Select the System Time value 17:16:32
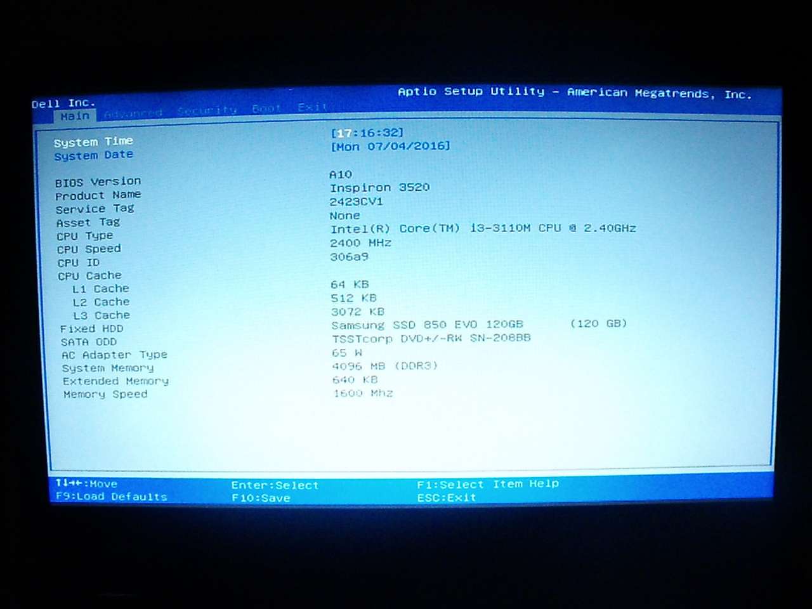 click(367, 133)
